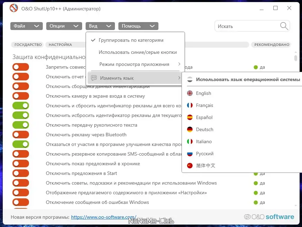Click the grey operating system language icon
The image size is (302, 227).
pyautogui.click(x=190, y=79)
